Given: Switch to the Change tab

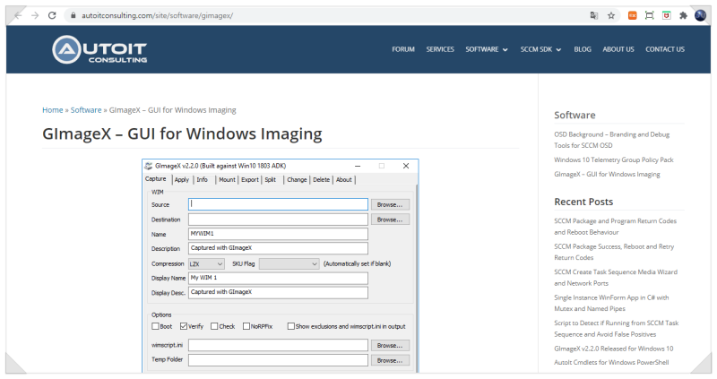Looking at the screenshot, I should tap(297, 180).
